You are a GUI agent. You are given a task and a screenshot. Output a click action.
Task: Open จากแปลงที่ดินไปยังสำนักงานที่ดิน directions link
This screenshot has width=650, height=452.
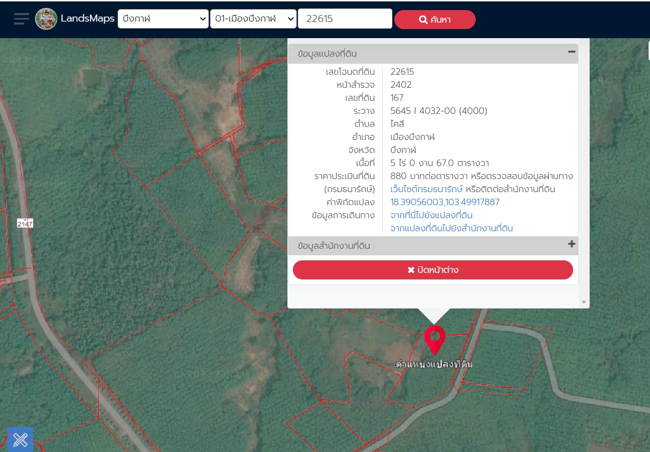point(452,228)
